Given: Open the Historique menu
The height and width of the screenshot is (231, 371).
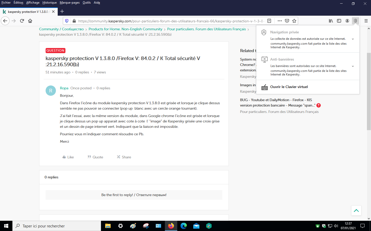Looking at the screenshot, I should click(x=50, y=3).
